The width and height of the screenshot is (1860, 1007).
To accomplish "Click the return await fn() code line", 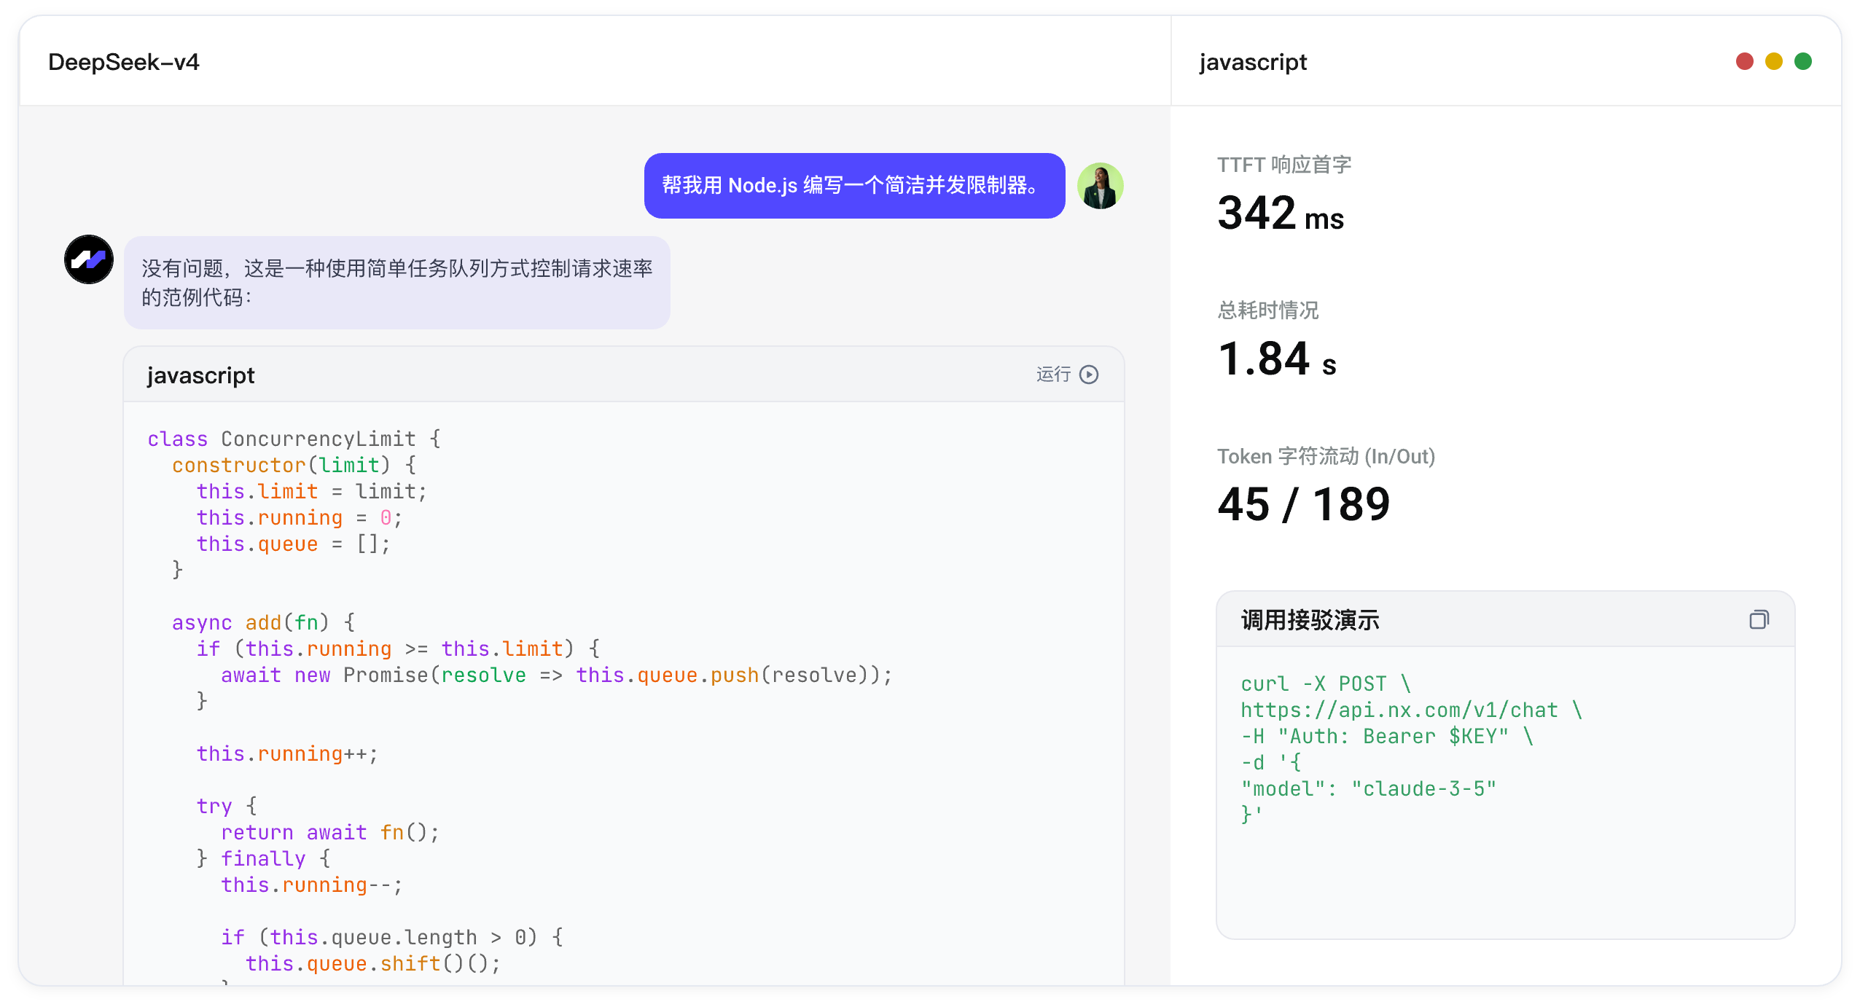I will point(330,833).
